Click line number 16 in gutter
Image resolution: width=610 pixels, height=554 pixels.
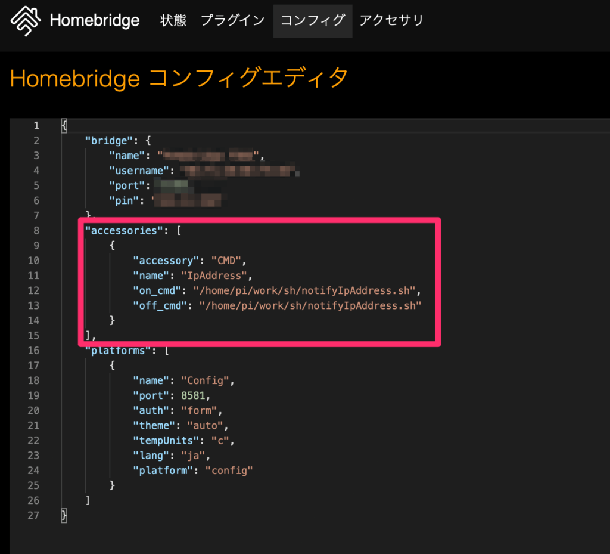tap(33, 351)
